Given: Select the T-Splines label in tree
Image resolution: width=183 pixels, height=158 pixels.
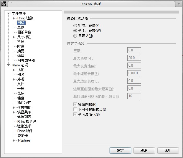Looking at the screenshot, I should click(x=24, y=140).
